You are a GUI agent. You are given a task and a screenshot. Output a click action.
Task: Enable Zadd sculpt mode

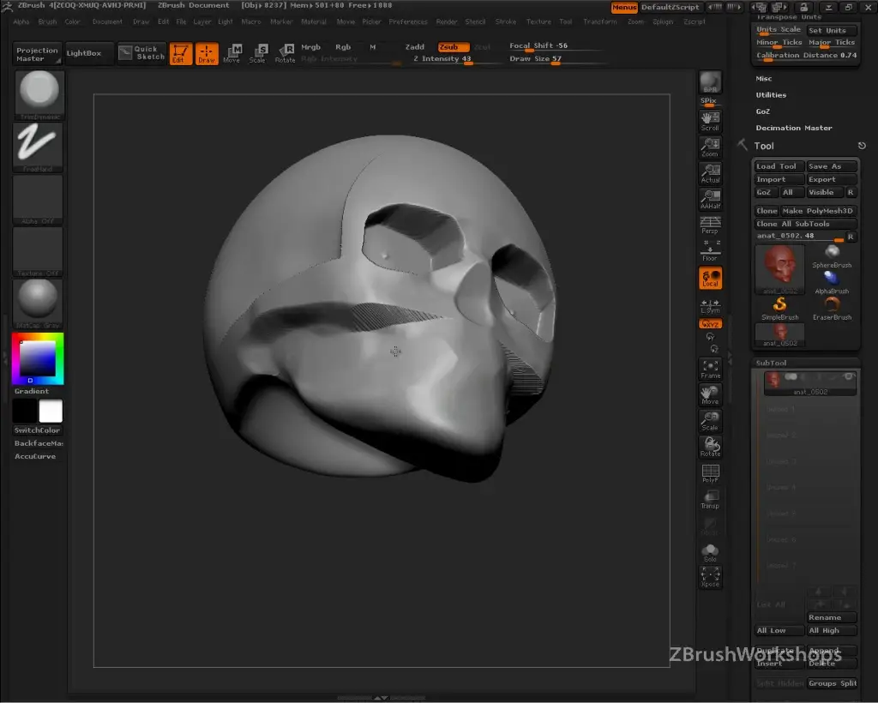coord(415,47)
